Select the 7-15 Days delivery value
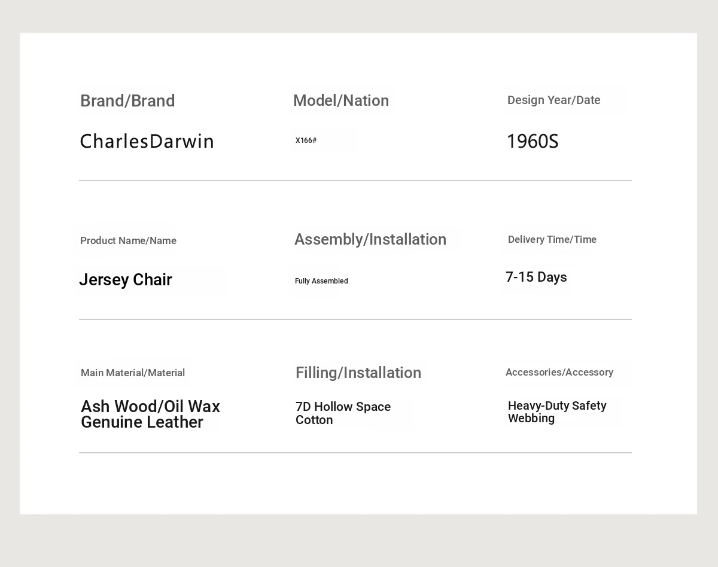Screen dimensions: 718x567 [x=536, y=277]
